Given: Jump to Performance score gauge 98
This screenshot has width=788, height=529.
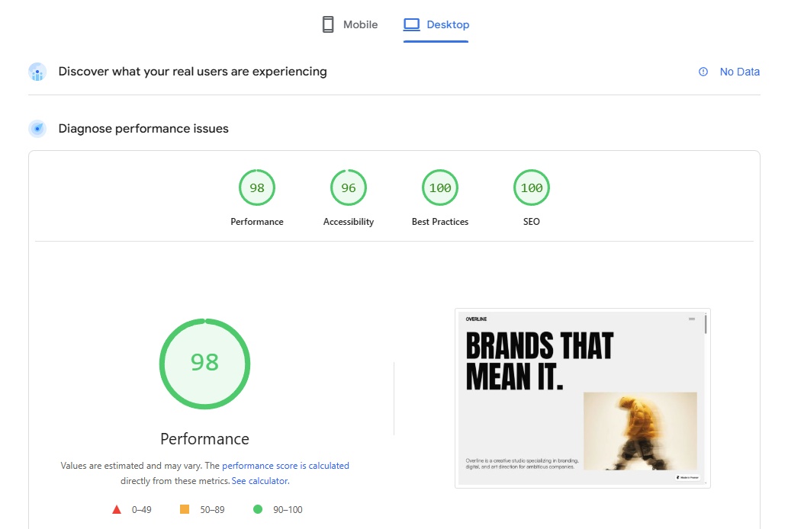Looking at the screenshot, I should pos(257,188).
